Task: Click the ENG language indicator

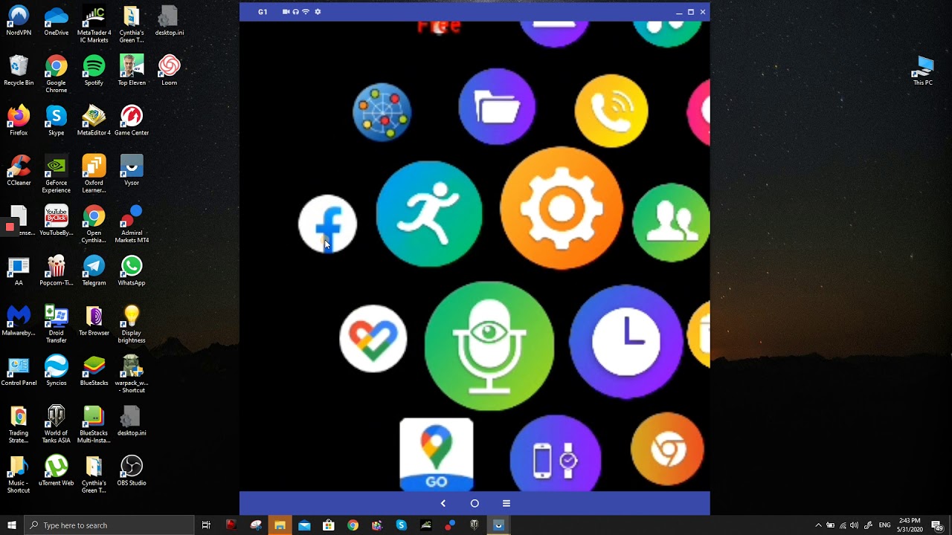Action: coord(884,525)
